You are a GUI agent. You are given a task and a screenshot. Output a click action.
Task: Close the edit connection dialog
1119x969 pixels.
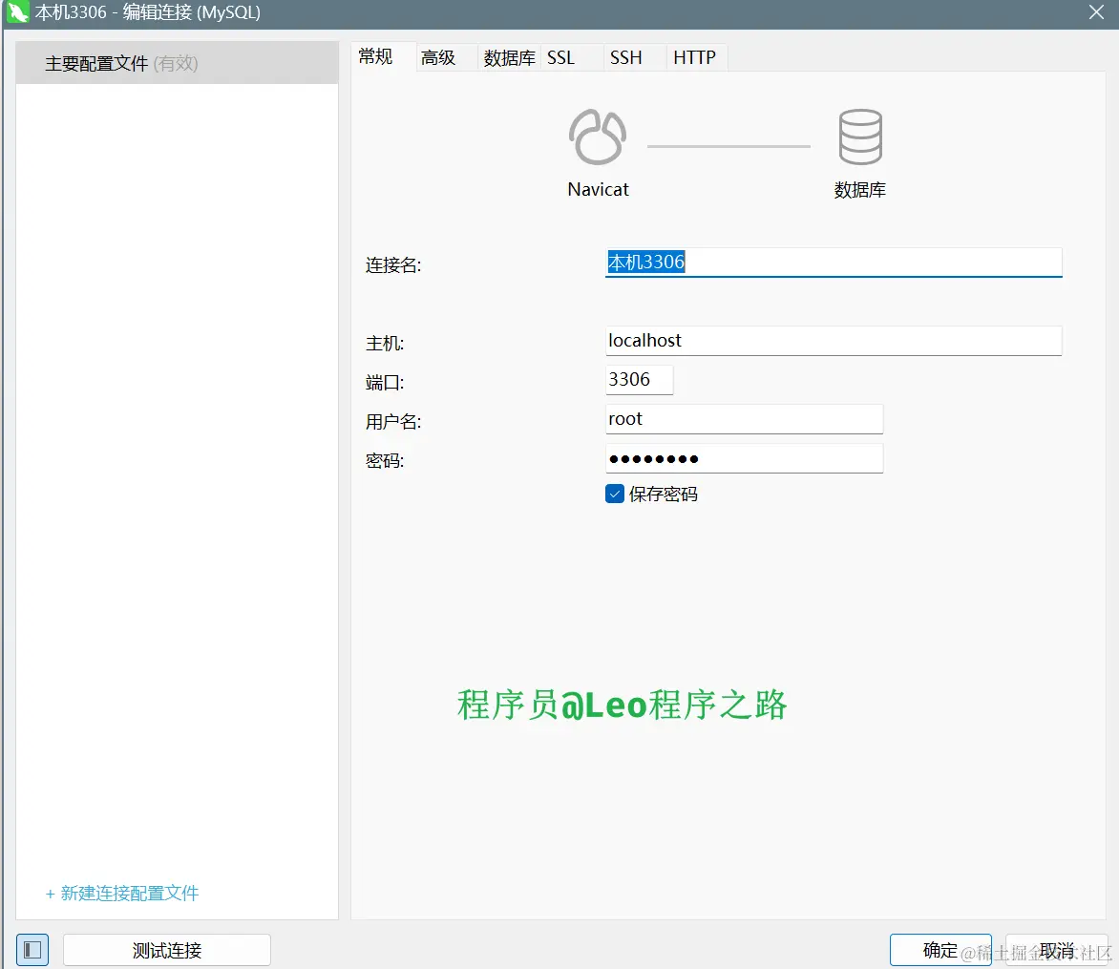point(1096,12)
